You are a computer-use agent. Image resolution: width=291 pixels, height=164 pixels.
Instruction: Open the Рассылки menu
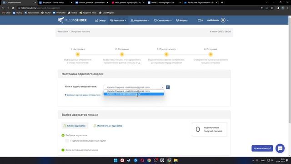118,20
